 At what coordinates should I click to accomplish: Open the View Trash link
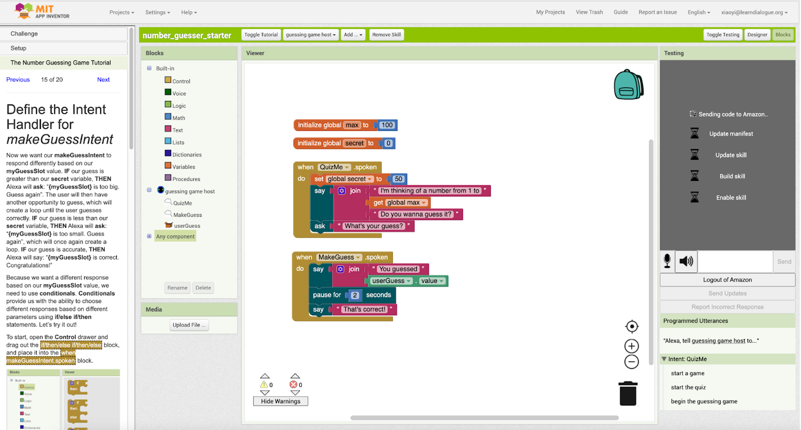589,12
